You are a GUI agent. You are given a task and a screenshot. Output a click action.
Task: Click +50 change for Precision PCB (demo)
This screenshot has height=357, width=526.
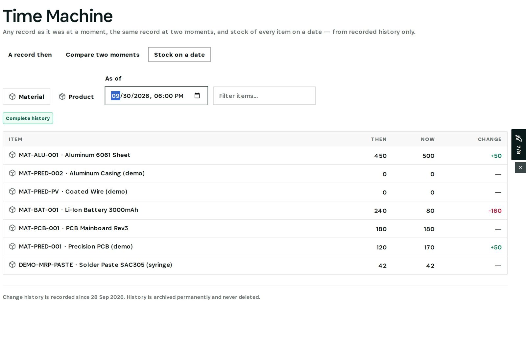(x=496, y=247)
